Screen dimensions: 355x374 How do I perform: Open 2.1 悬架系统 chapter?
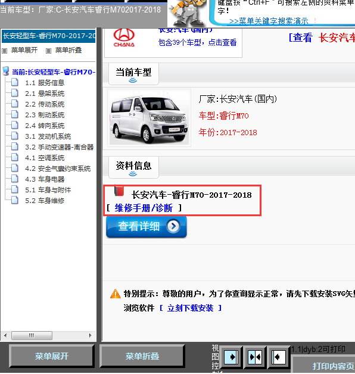pyautogui.click(x=45, y=93)
